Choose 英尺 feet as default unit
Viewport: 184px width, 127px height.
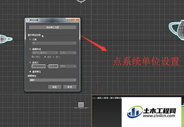tap(45, 57)
